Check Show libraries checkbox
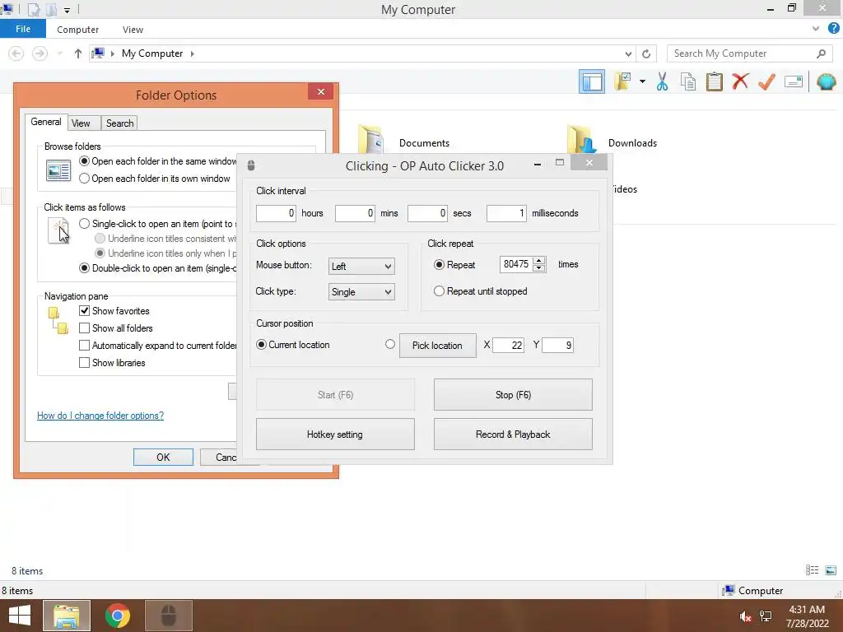Screen dimensions: 843x632 pos(85,363)
